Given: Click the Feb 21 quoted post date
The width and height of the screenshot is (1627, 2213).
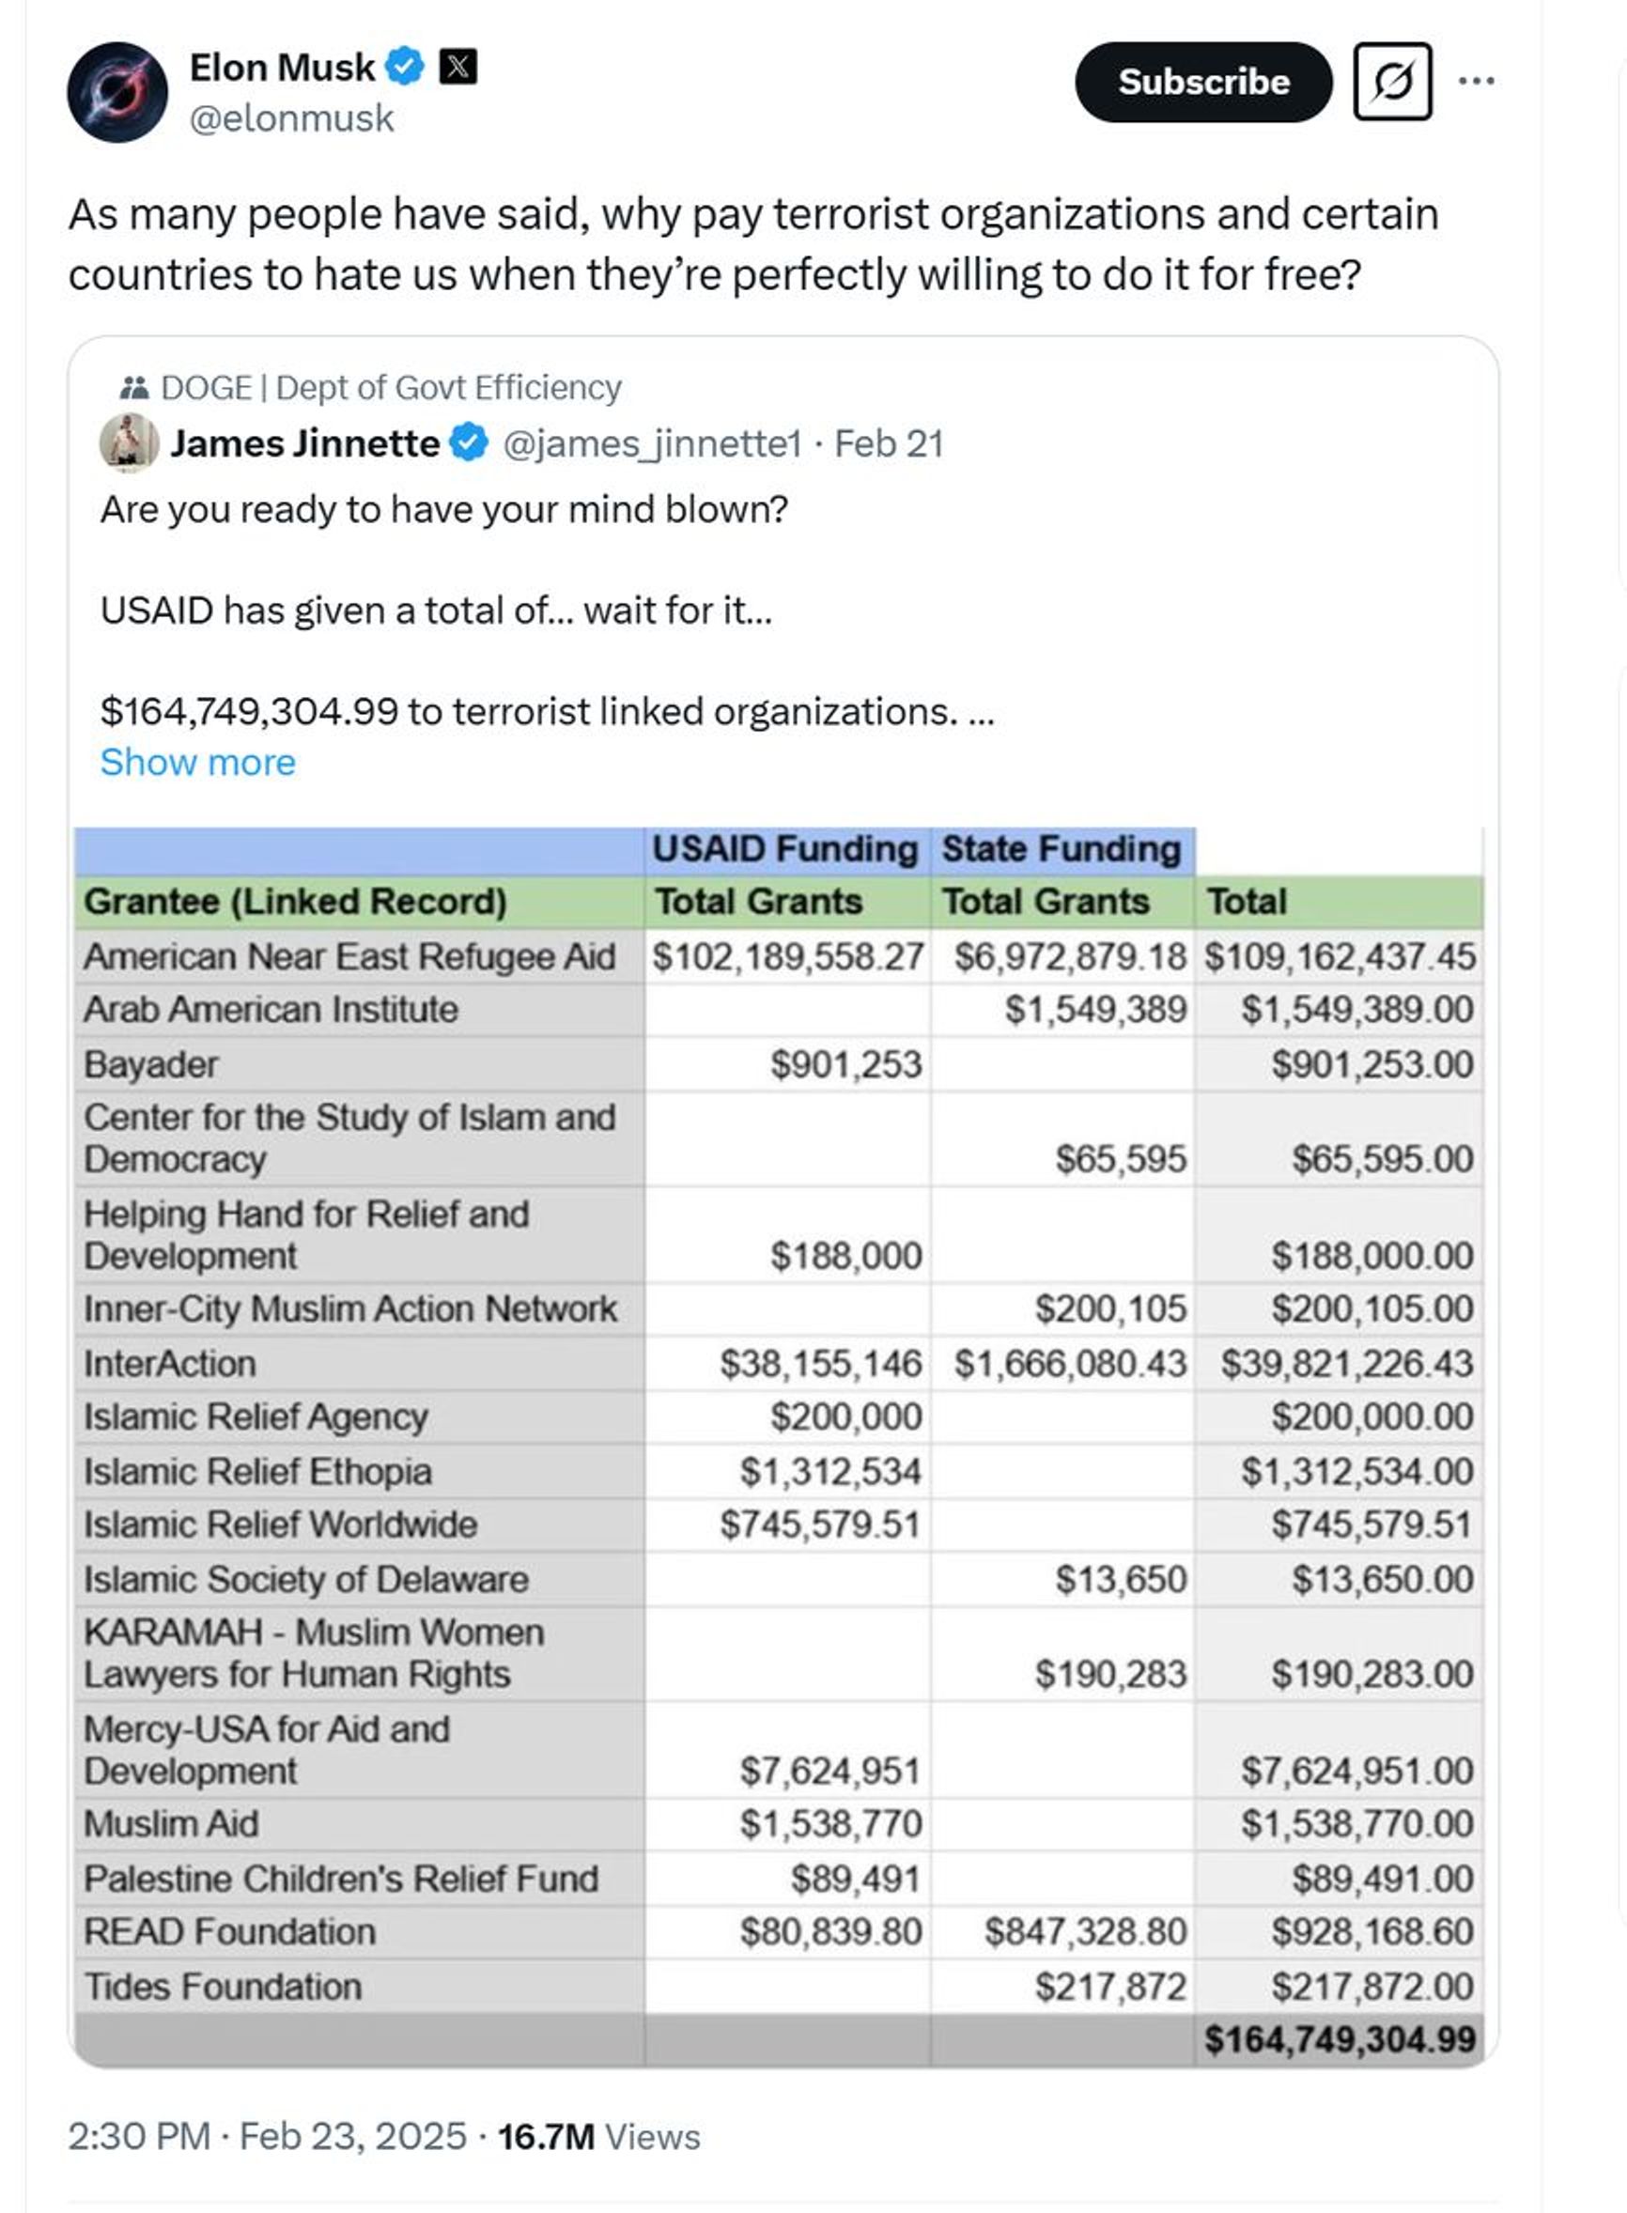Looking at the screenshot, I should click(889, 444).
